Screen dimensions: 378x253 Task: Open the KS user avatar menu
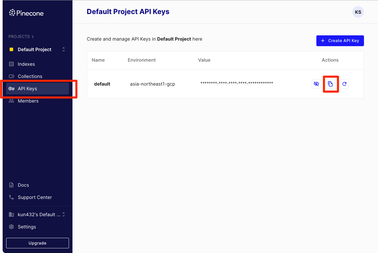pos(358,12)
